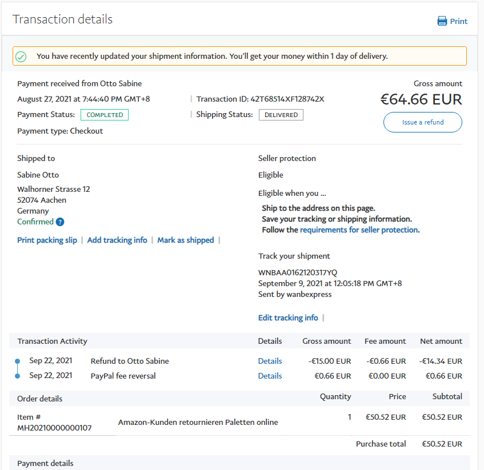
Task: Click Add tracking info
Action: coord(117,240)
